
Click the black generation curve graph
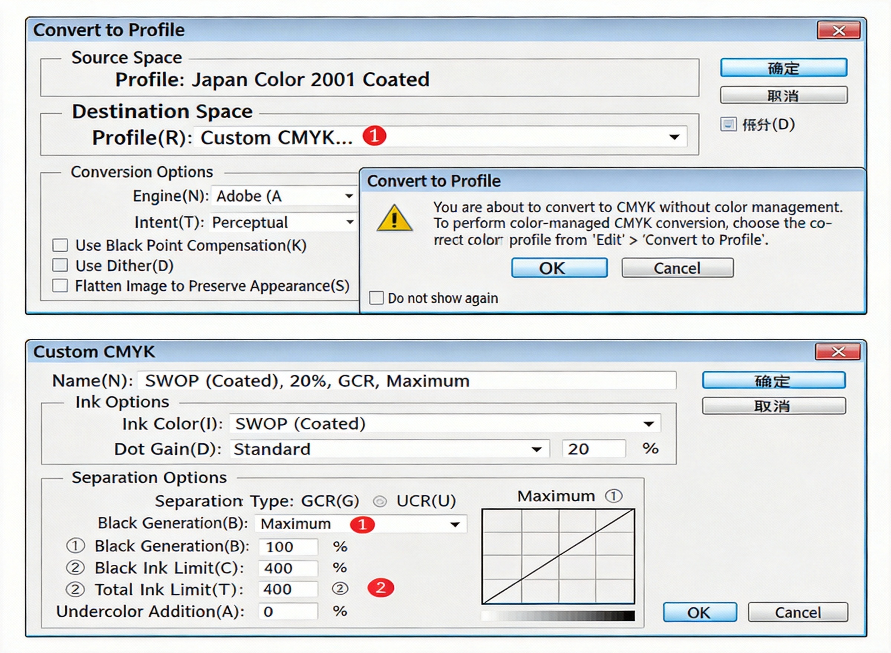(x=558, y=556)
